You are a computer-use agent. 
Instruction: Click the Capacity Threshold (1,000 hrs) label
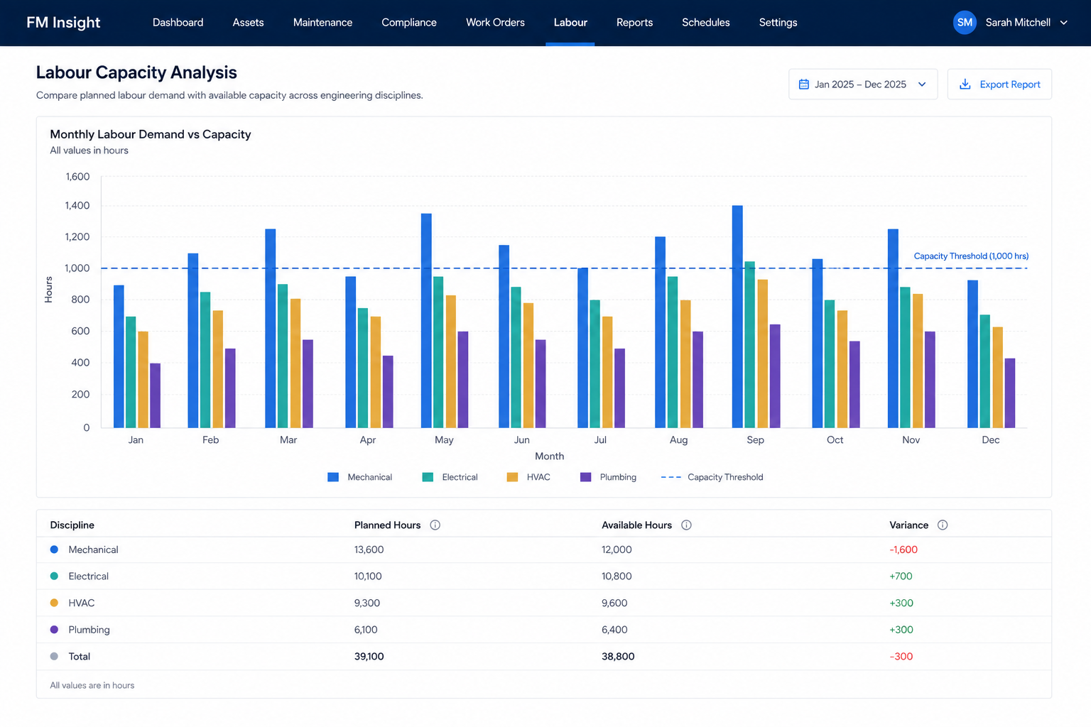click(971, 256)
